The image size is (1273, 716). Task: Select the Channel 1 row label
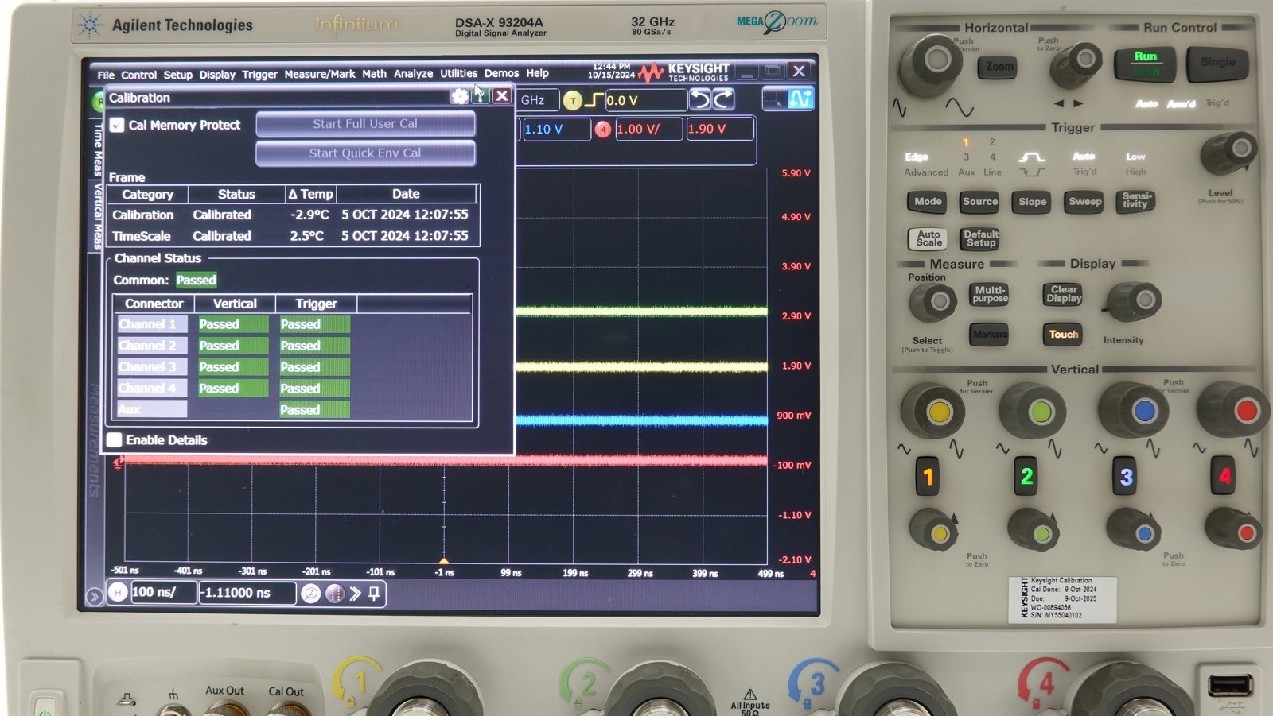[x=152, y=324]
